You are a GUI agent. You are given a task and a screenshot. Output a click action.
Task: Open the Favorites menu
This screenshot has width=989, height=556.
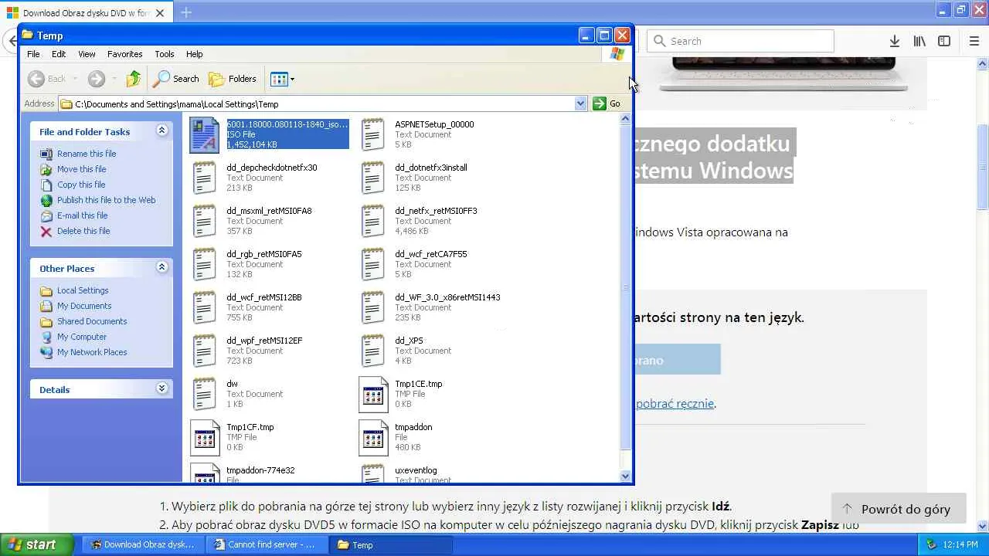[125, 54]
